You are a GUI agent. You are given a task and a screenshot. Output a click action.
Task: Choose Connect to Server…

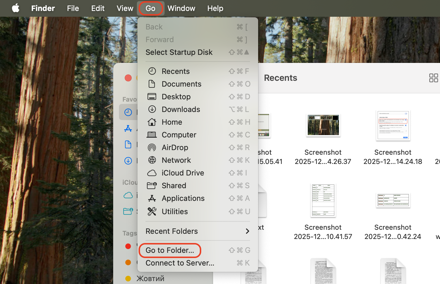click(x=180, y=263)
